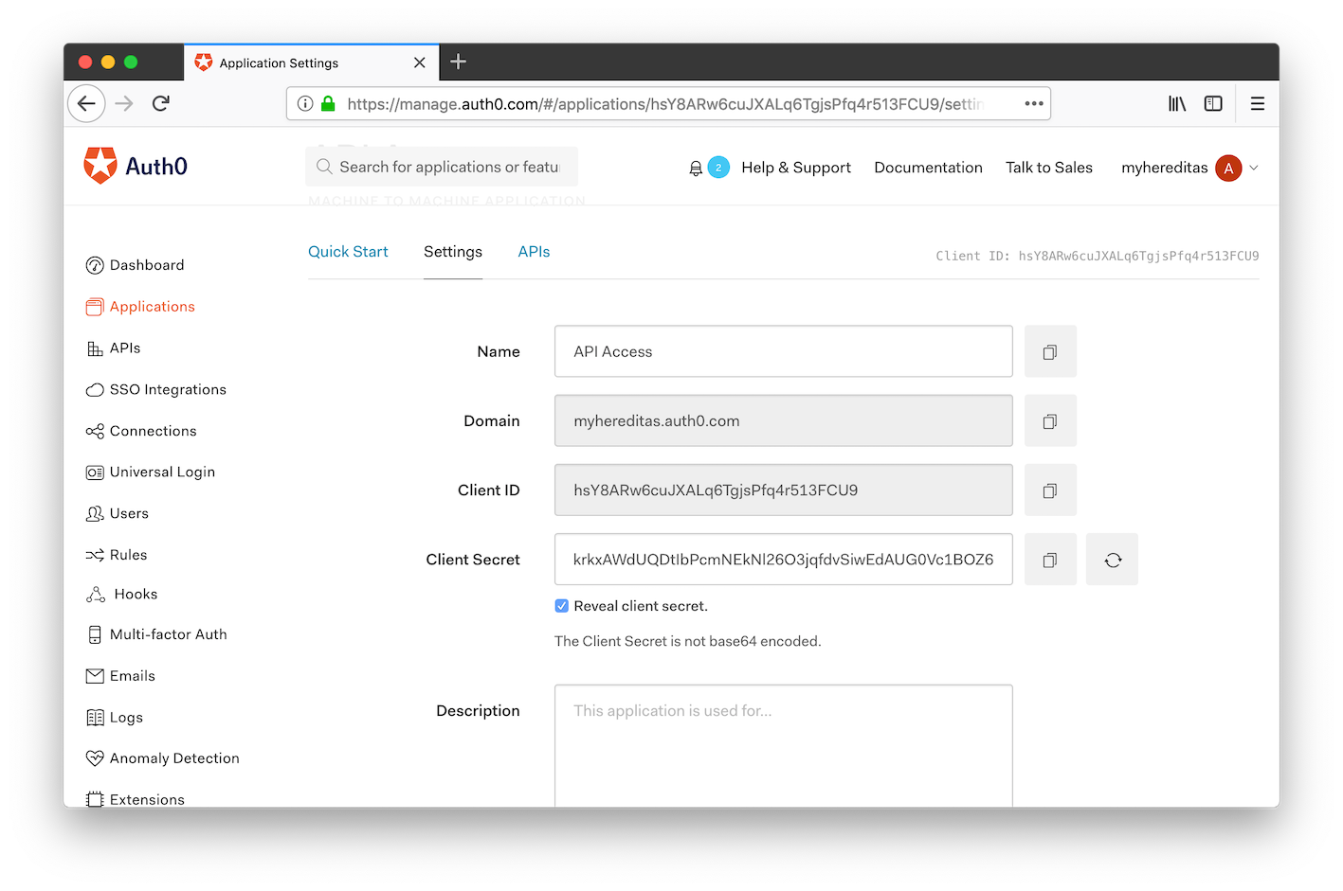Copy the Client Secret value
Image resolution: width=1343 pixels, height=891 pixels.
[x=1050, y=560]
